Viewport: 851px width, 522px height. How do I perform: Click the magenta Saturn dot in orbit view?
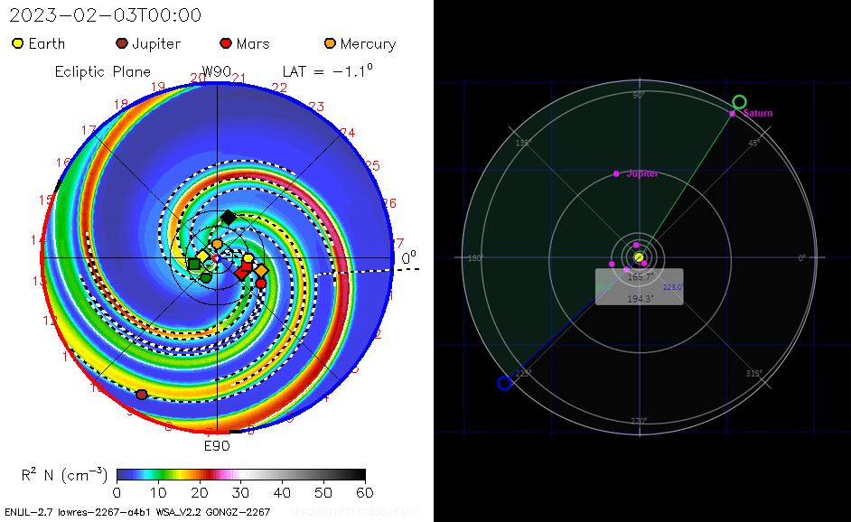tap(733, 114)
